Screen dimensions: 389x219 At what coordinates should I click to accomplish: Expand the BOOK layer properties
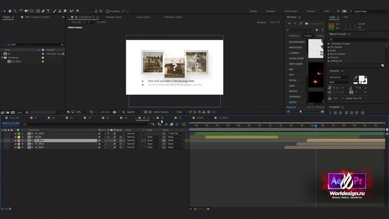click(x=16, y=137)
